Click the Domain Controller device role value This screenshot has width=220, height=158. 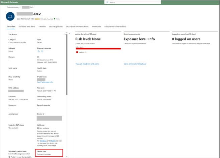(44, 154)
